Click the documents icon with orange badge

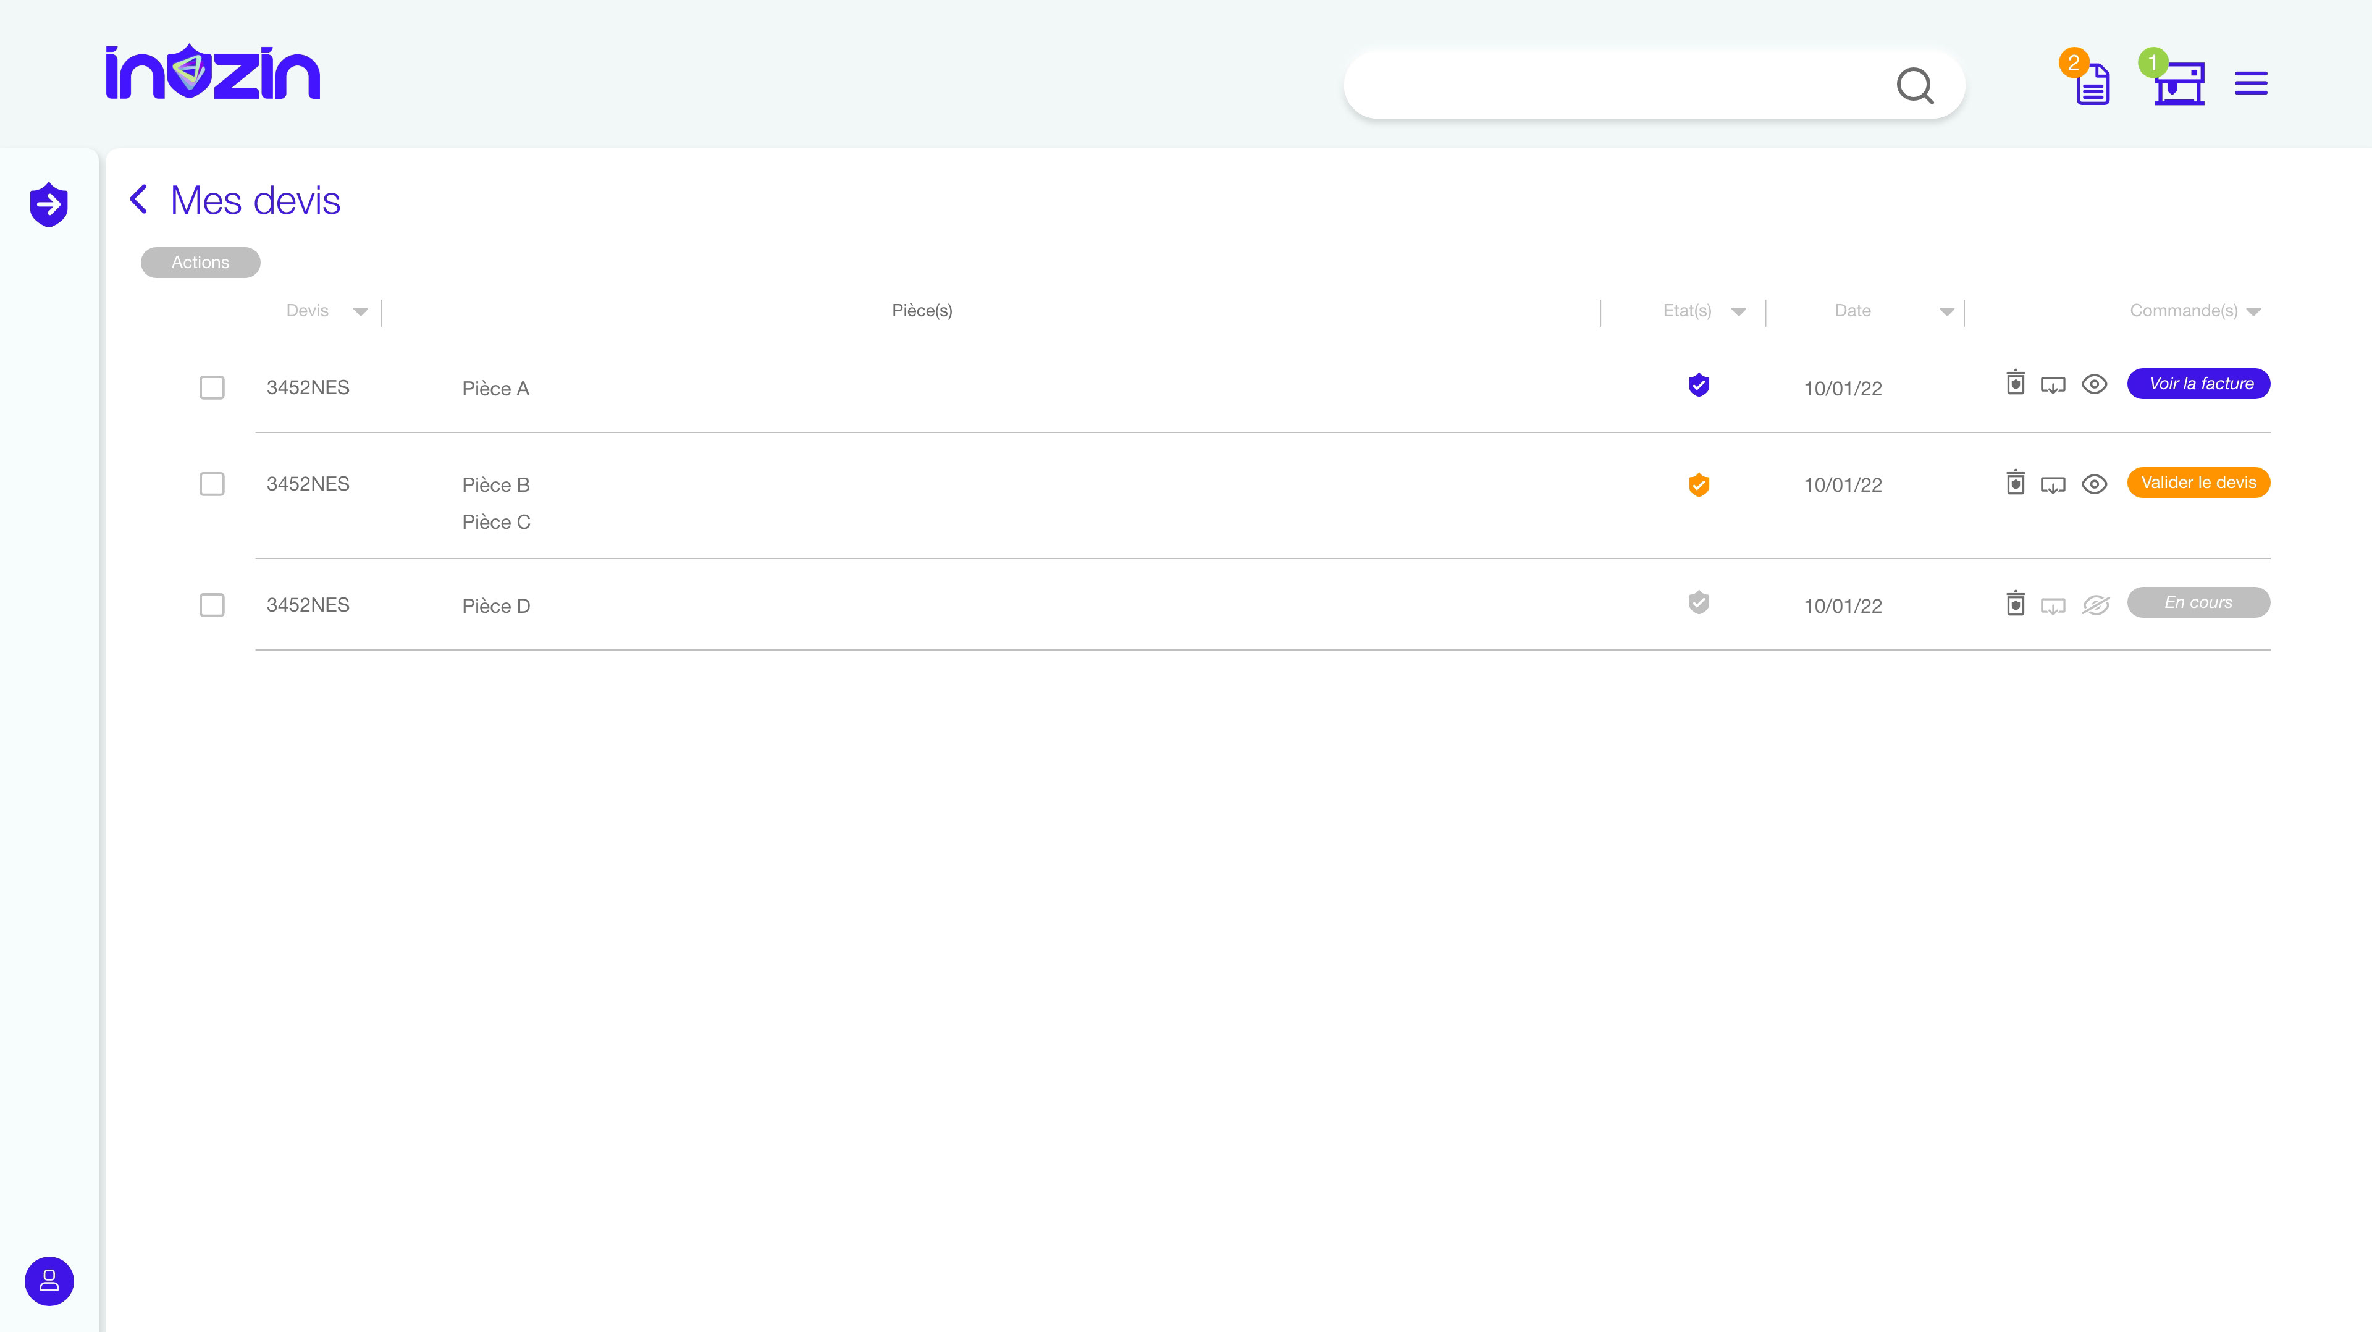[2091, 84]
